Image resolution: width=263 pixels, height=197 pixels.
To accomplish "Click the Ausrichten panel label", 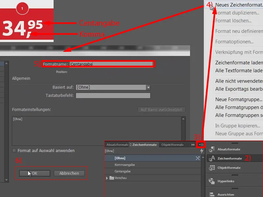I will pos(226,194).
